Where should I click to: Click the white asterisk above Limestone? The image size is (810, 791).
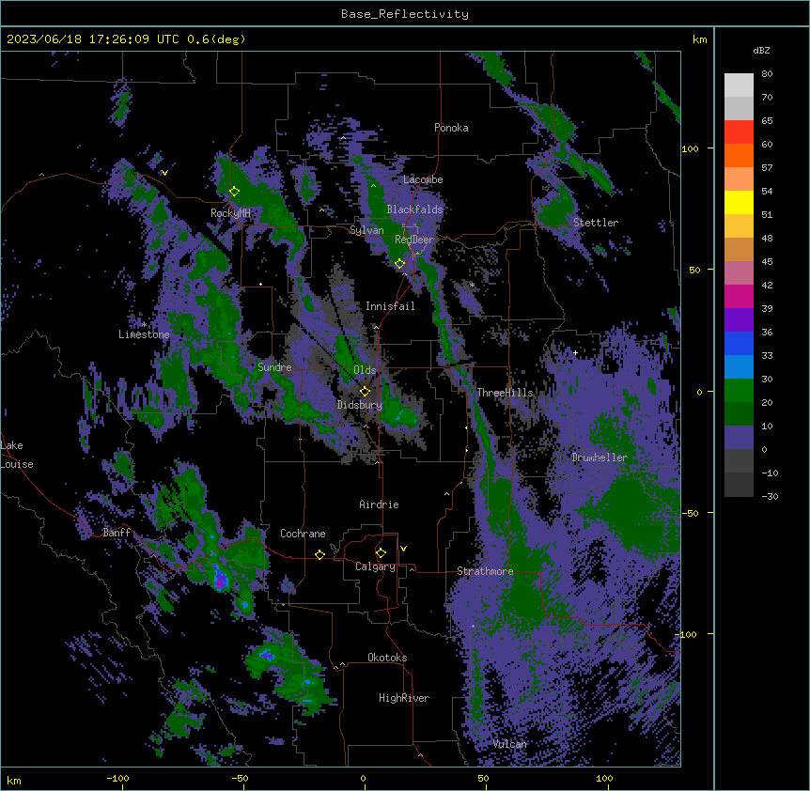[x=144, y=324]
